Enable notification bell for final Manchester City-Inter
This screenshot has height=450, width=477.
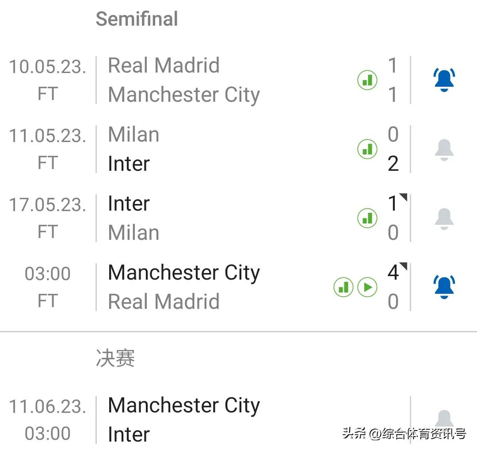pyautogui.click(x=444, y=418)
